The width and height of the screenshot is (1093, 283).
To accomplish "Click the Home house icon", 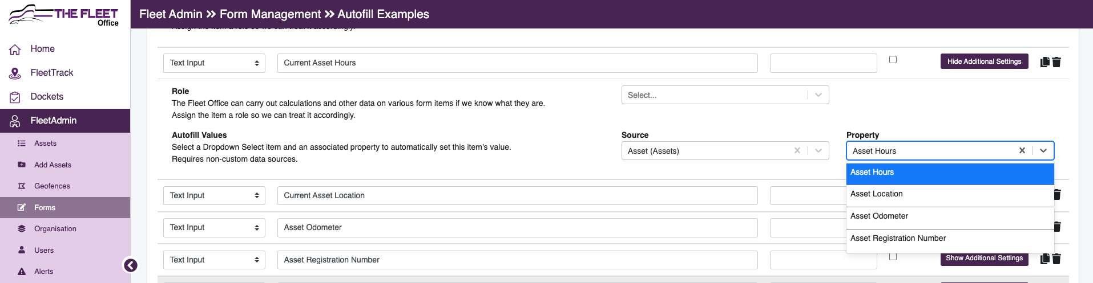I will click(x=15, y=50).
